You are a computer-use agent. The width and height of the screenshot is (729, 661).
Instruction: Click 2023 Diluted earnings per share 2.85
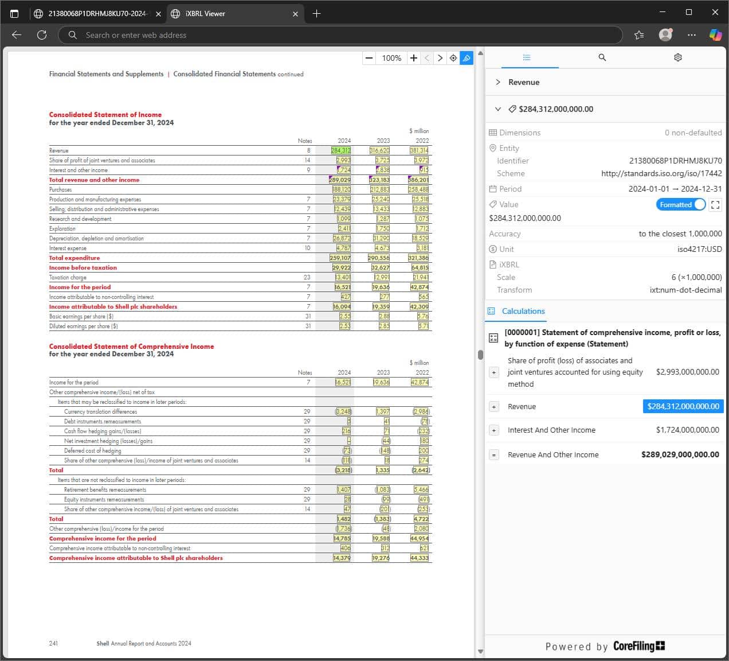tap(384, 326)
